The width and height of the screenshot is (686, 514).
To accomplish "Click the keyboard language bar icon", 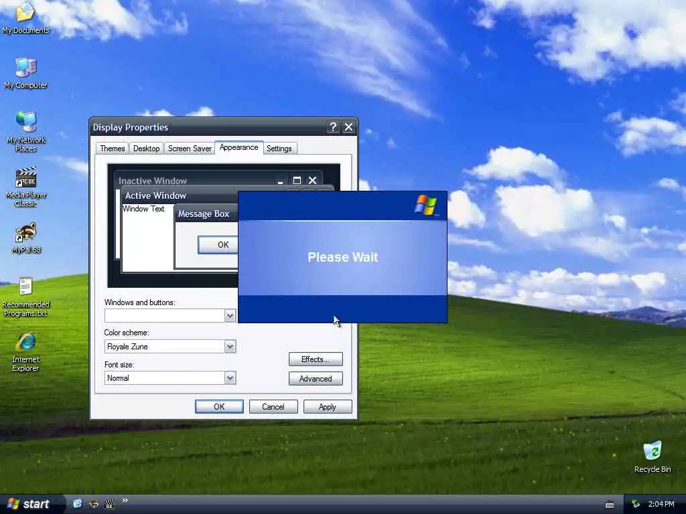I will pyautogui.click(x=610, y=505).
